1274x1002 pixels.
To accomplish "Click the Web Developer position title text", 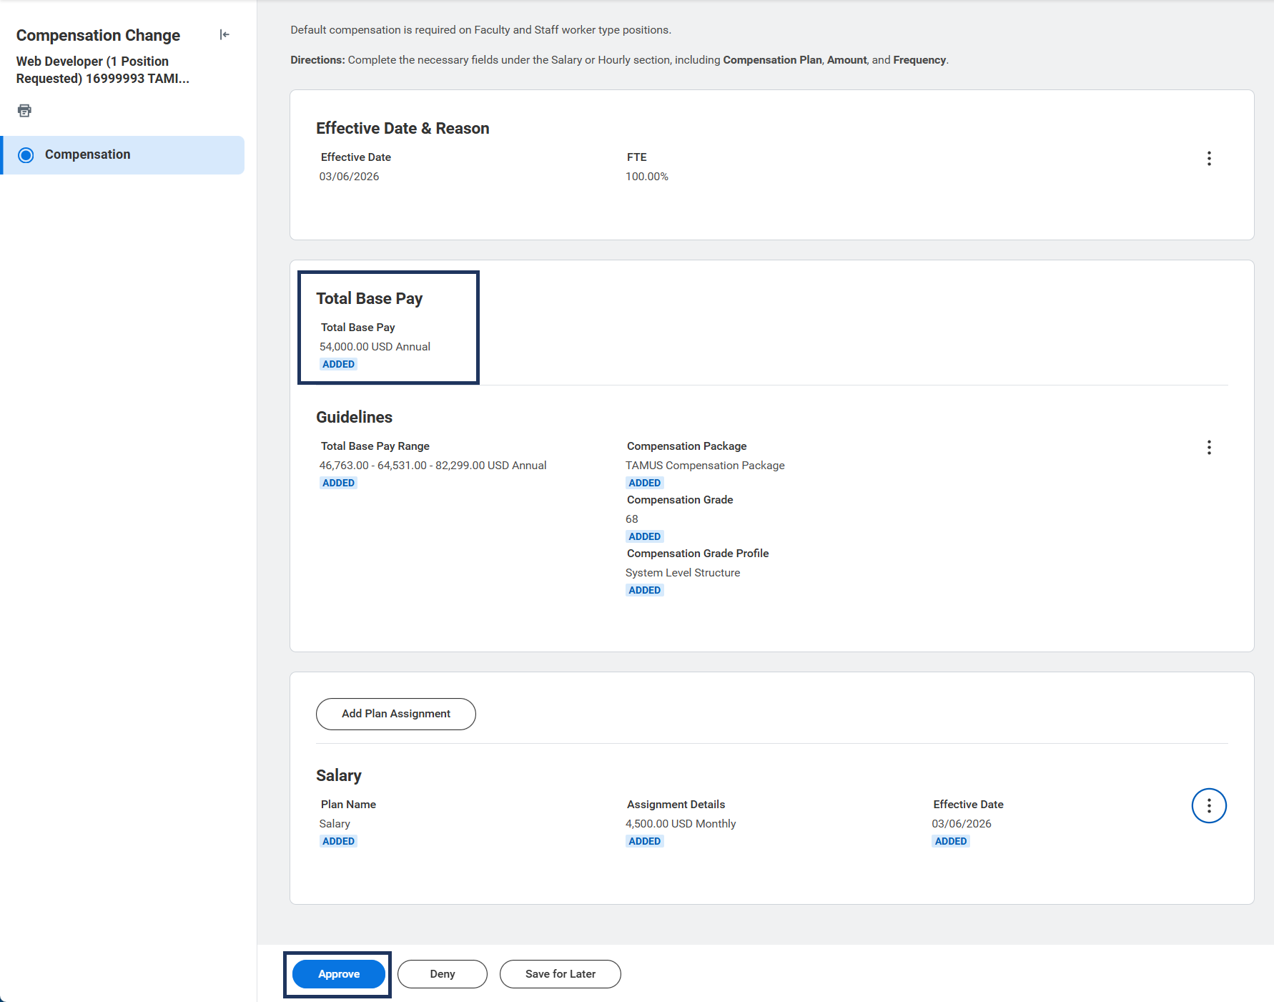I will point(102,70).
